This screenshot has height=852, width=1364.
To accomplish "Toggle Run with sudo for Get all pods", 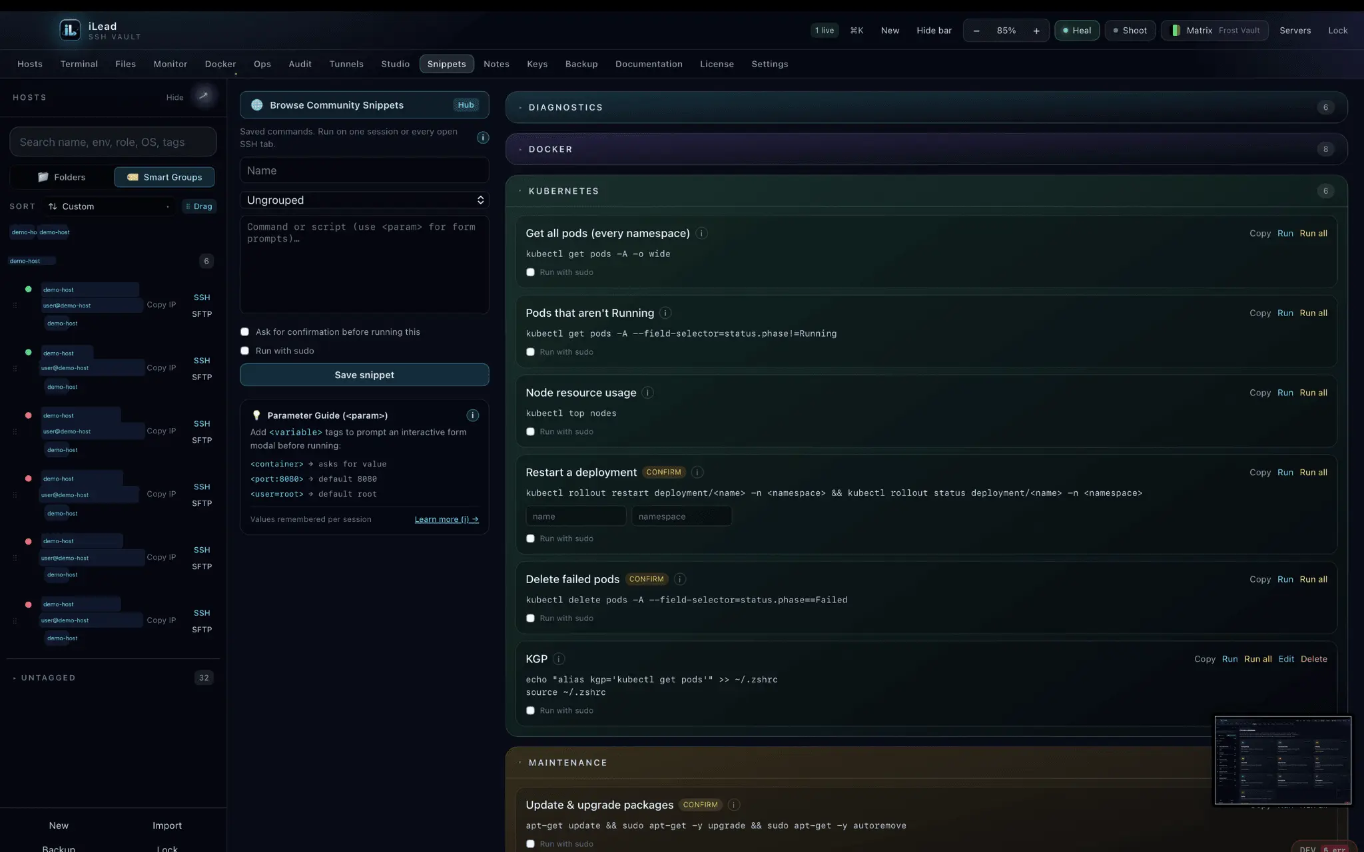I will pos(530,272).
